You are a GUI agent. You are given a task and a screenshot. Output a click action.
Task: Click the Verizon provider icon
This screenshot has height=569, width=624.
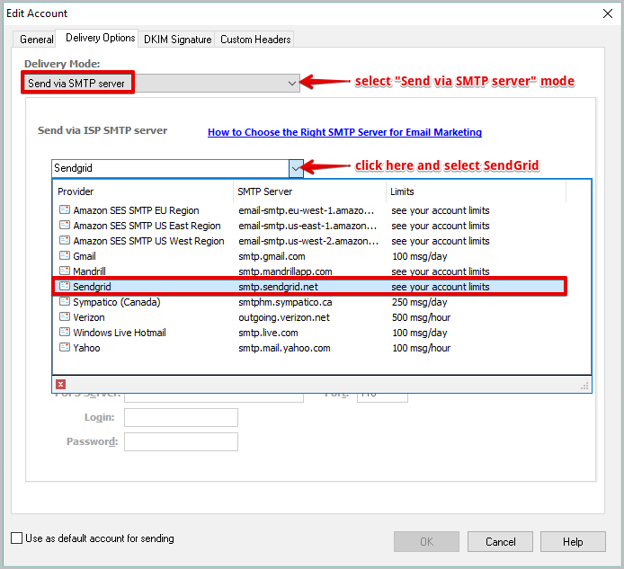tap(65, 316)
